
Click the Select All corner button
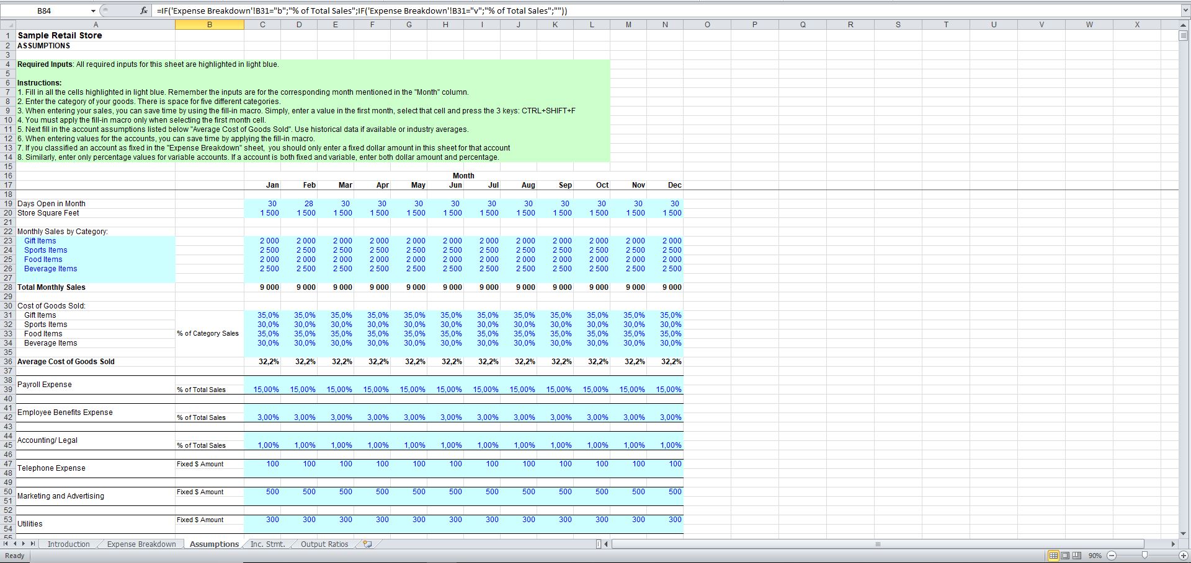9,25
